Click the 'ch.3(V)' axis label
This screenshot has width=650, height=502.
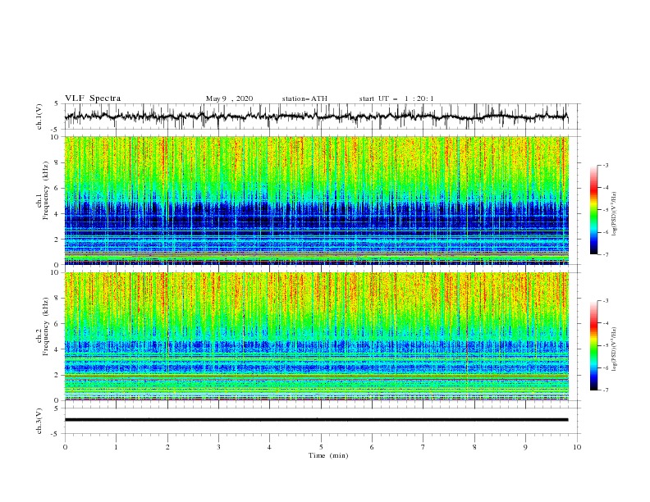tap(39, 421)
